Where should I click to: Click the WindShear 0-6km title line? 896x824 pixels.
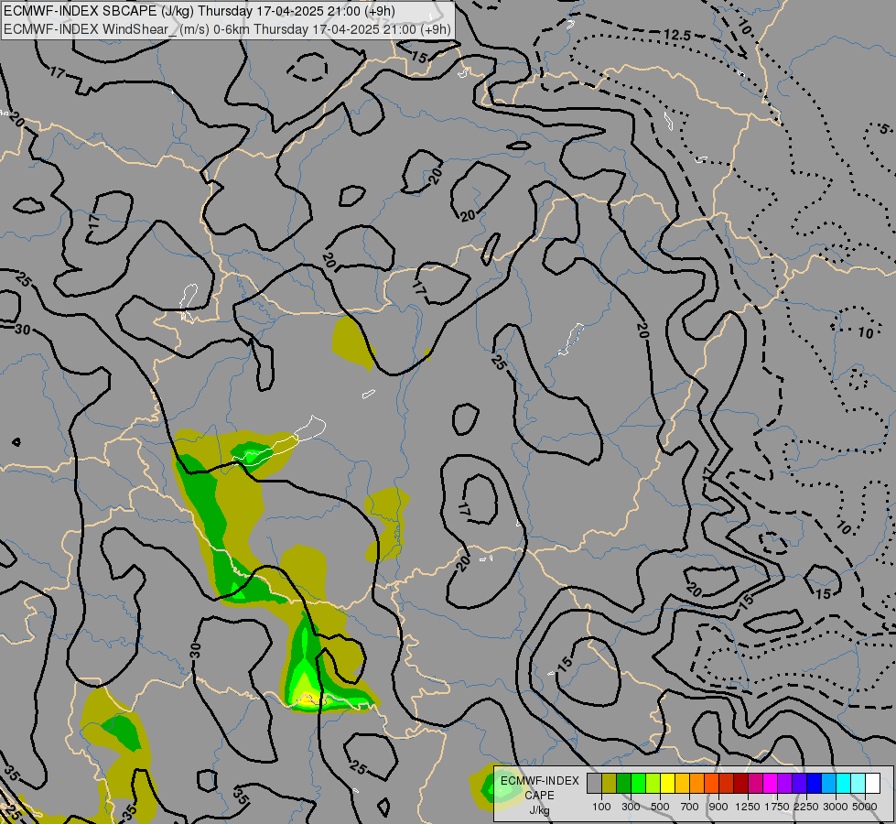click(x=227, y=29)
